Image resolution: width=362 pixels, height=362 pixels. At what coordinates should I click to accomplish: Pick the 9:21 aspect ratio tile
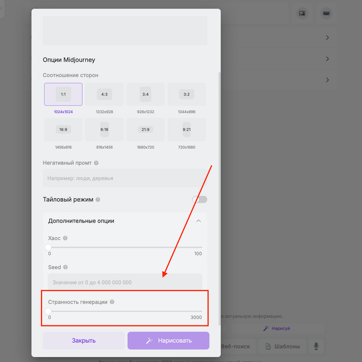click(x=187, y=130)
